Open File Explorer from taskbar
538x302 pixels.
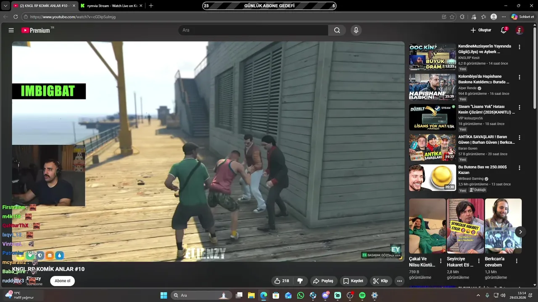[x=251, y=295]
